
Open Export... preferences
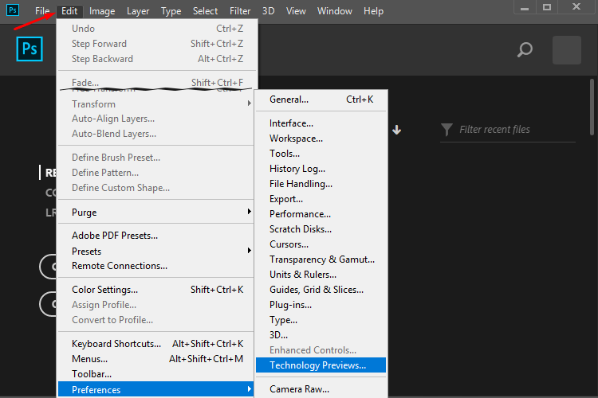pyautogui.click(x=321, y=199)
